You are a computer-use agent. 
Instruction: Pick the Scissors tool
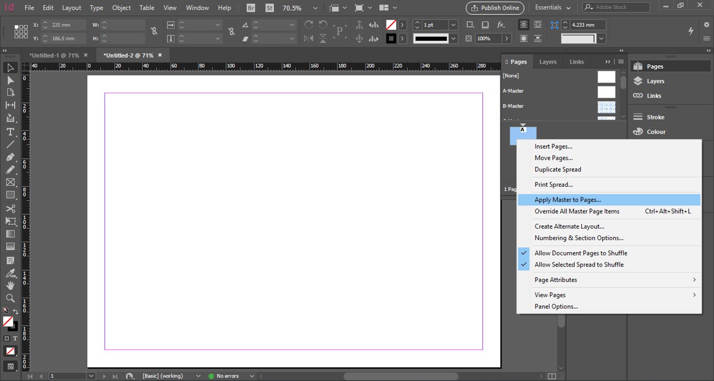point(10,209)
